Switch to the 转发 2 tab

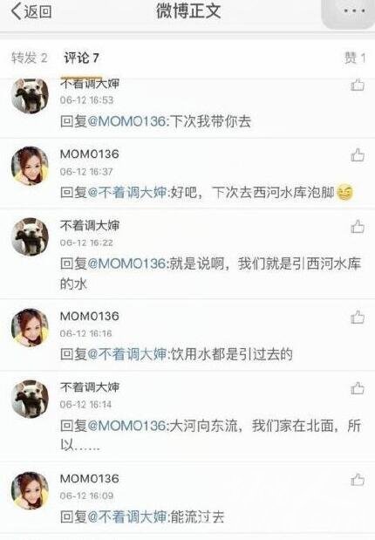[x=30, y=58]
